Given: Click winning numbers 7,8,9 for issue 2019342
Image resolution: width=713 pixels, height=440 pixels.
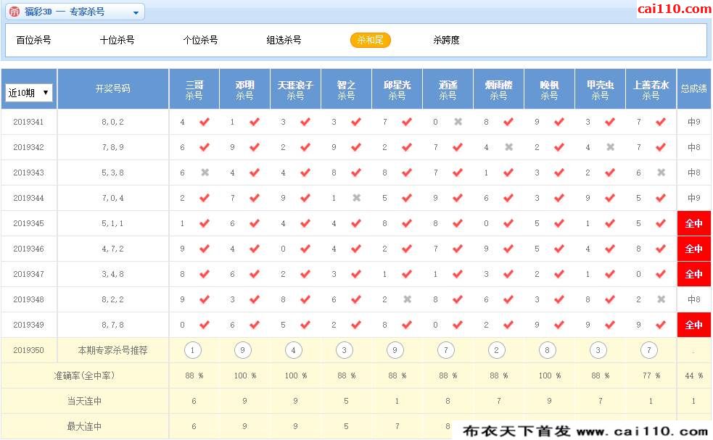Looking at the screenshot, I should (x=112, y=147).
